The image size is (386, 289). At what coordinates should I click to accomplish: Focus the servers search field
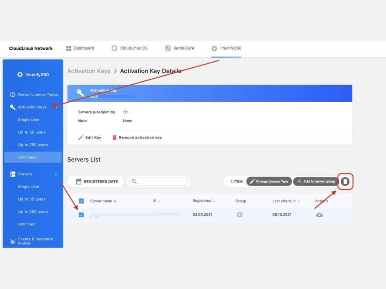159,181
